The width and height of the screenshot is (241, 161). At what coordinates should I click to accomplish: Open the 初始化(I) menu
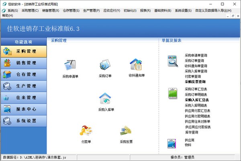[130, 10]
